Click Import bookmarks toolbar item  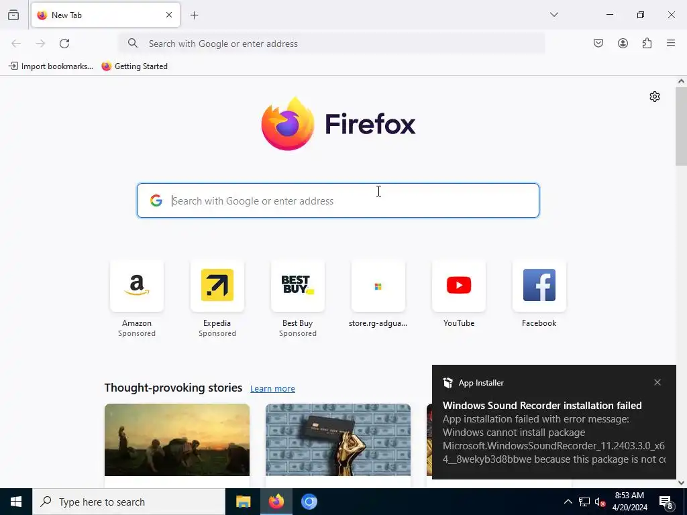click(51, 66)
